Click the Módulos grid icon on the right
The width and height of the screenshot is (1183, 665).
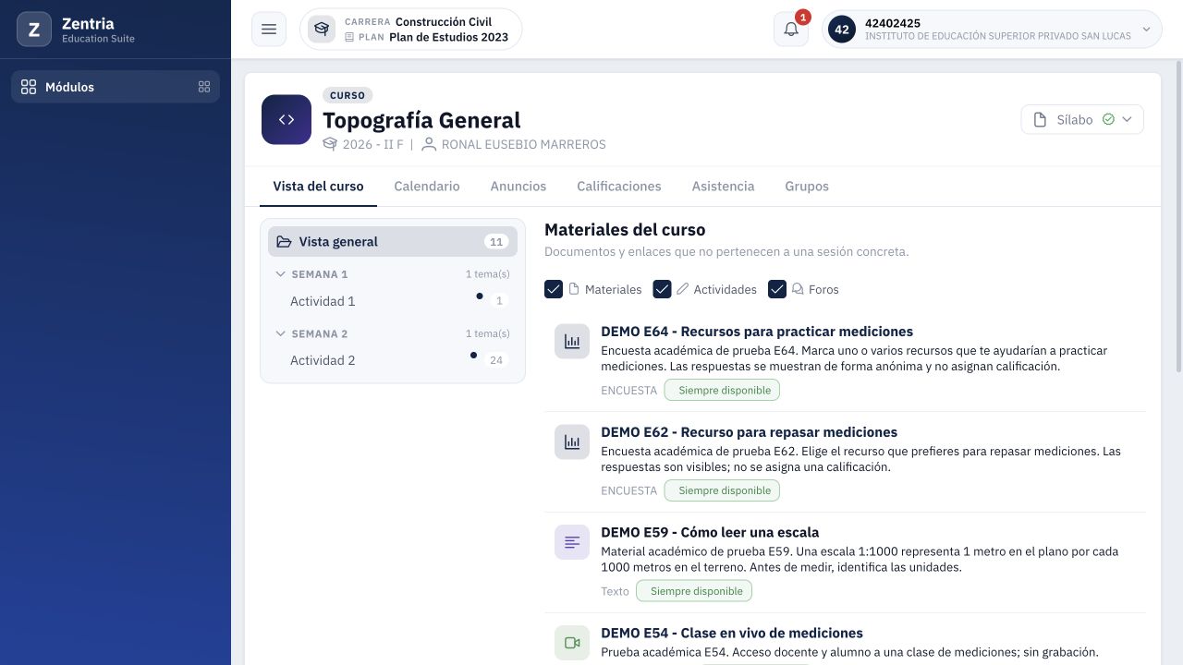pos(204,87)
